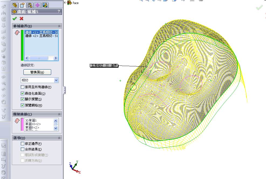Click the Y-shaped surface tool icon
The image size is (266, 179).
(4, 69)
